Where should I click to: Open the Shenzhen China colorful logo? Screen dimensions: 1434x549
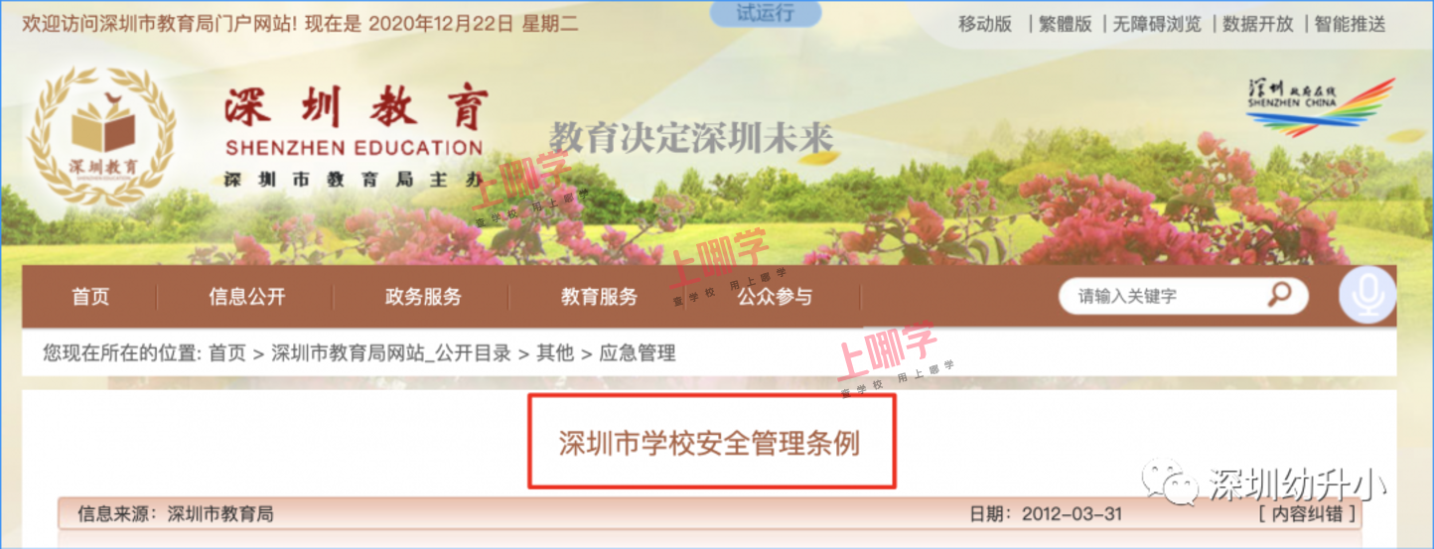1306,105
